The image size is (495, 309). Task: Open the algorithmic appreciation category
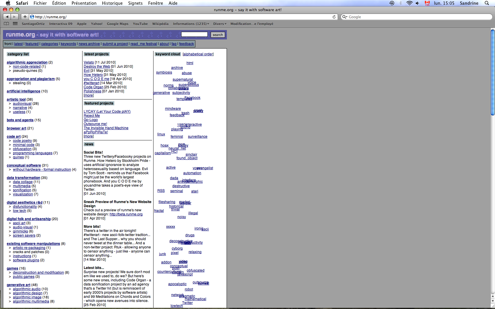coord(27,62)
